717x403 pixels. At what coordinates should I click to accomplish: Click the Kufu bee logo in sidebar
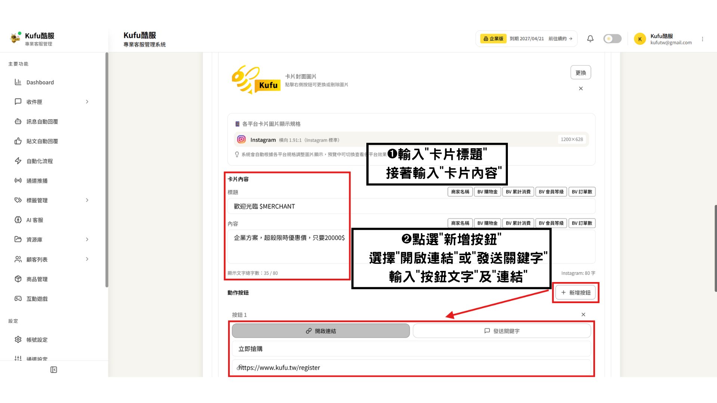(15, 38)
